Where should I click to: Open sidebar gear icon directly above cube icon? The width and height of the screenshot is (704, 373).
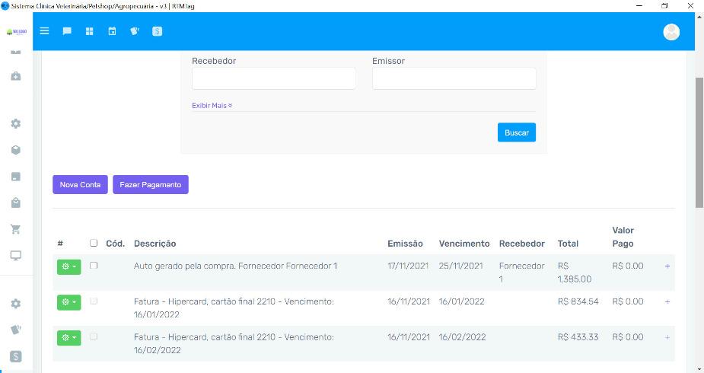click(16, 123)
